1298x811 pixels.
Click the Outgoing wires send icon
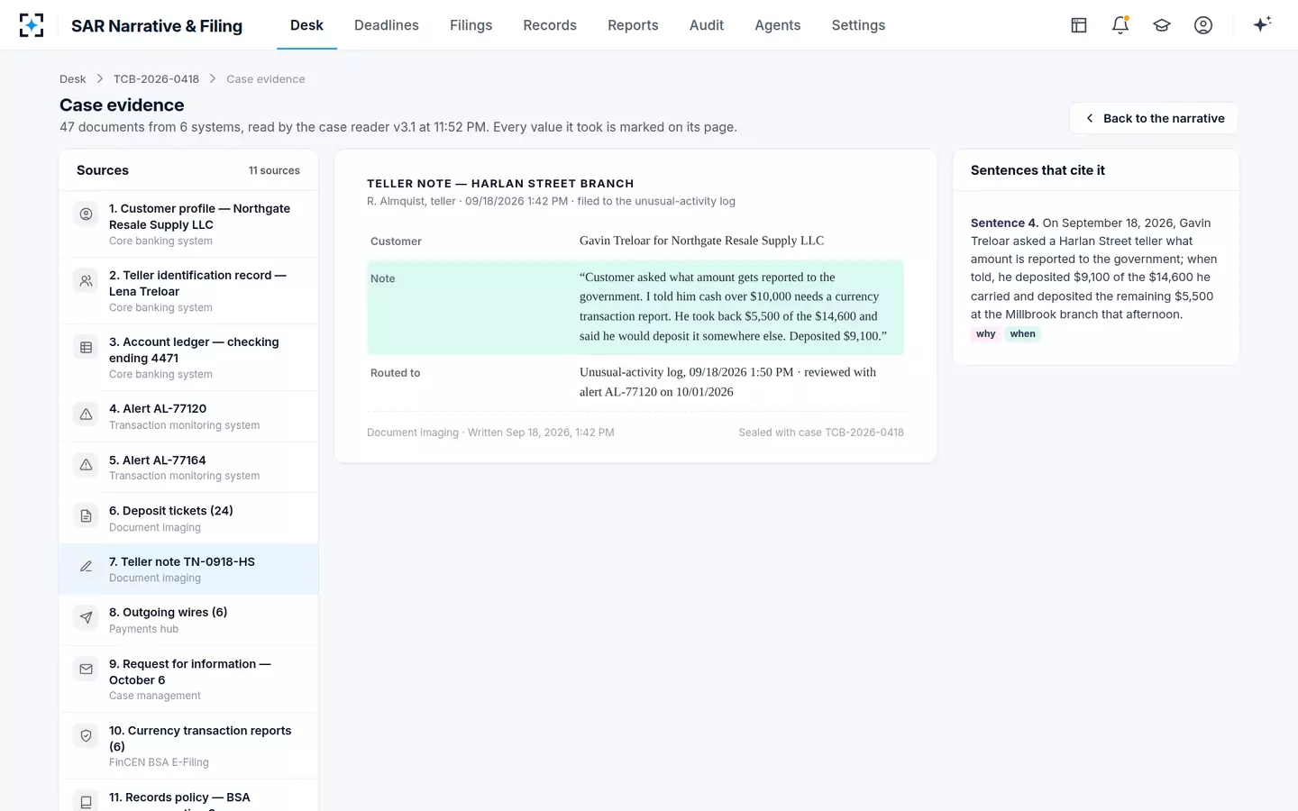[86, 618]
